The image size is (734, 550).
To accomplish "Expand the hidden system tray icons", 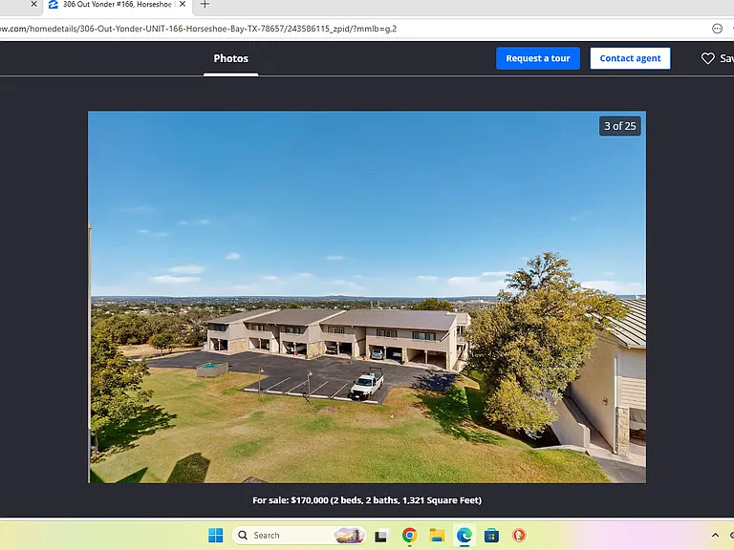I will click(x=715, y=535).
